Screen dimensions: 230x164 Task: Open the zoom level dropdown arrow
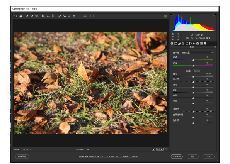point(31,149)
